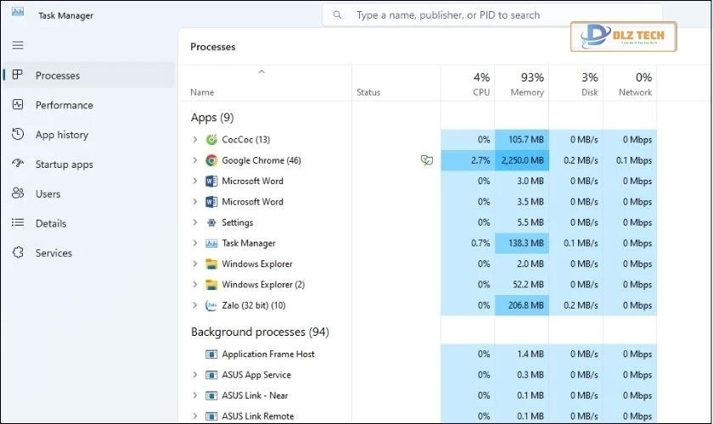
Task: Sort by the Memory column header
Action: click(521, 83)
